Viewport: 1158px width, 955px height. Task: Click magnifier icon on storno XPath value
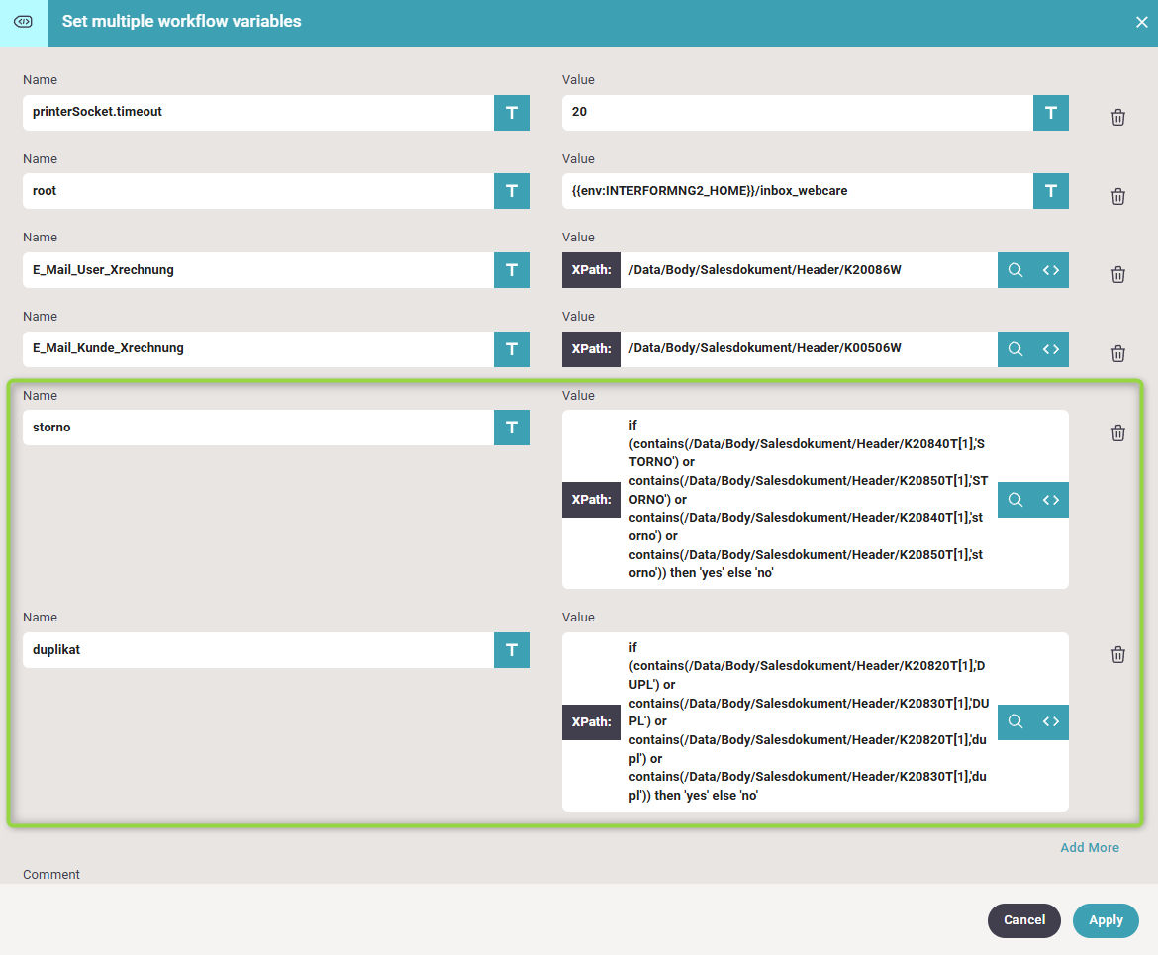pyautogui.click(x=1014, y=500)
